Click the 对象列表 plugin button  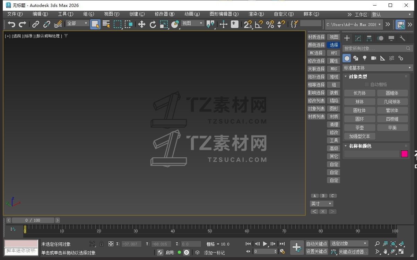coord(316,109)
